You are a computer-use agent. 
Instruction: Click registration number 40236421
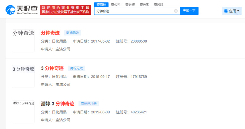point(139,112)
